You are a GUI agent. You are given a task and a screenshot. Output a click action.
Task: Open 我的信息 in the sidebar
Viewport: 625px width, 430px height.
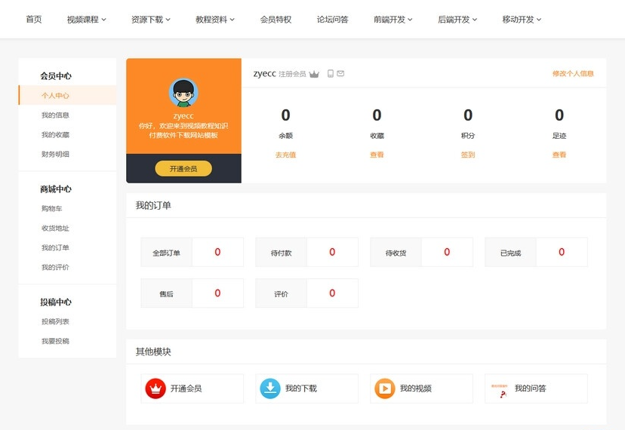pos(55,115)
